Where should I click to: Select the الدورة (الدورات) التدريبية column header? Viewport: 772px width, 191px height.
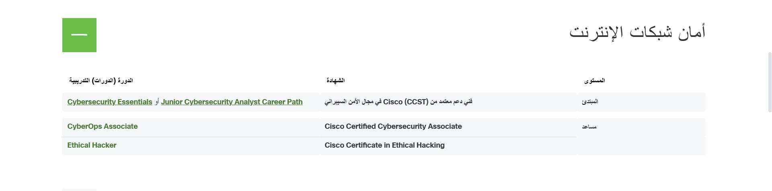[x=101, y=81]
